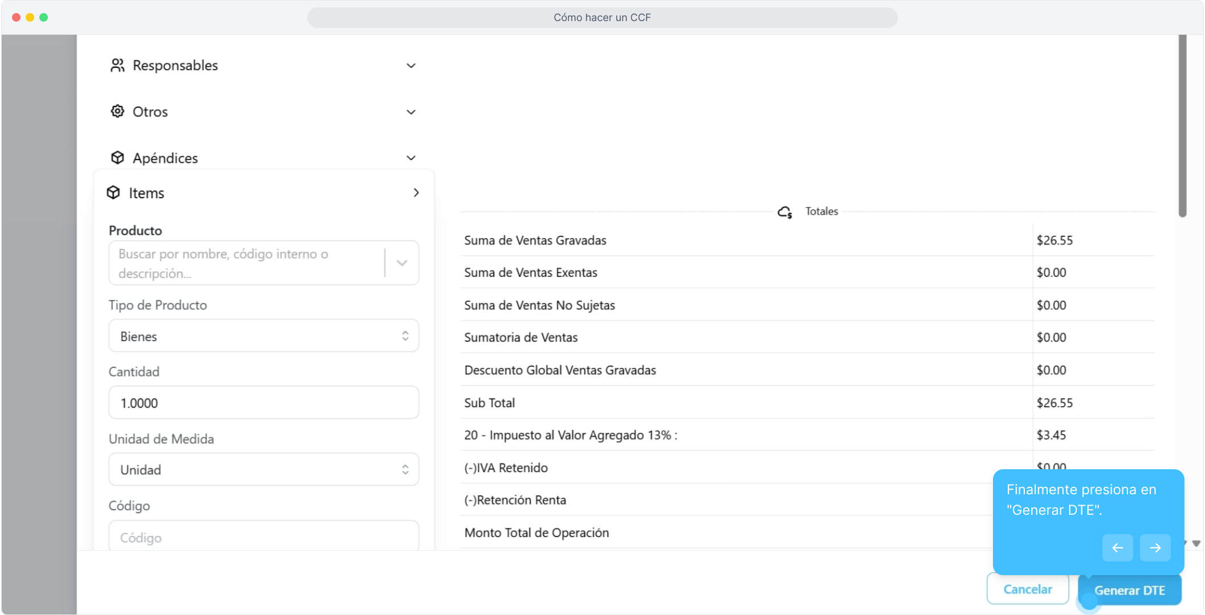Viewport: 1205px width, 615px height.
Task: Click the blue hotspot pulse dot
Action: point(1089,601)
